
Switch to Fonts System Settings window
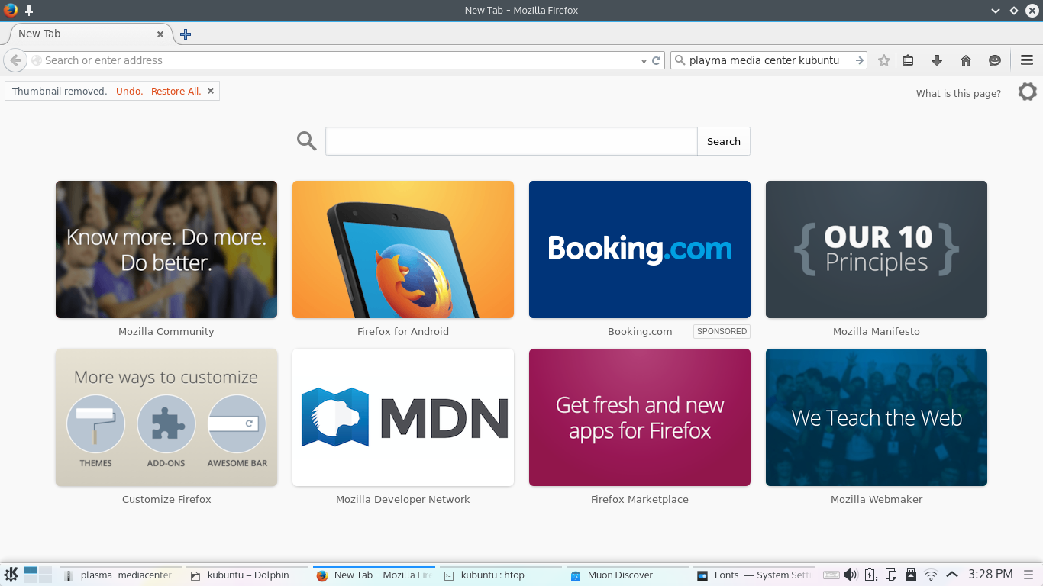pos(754,575)
